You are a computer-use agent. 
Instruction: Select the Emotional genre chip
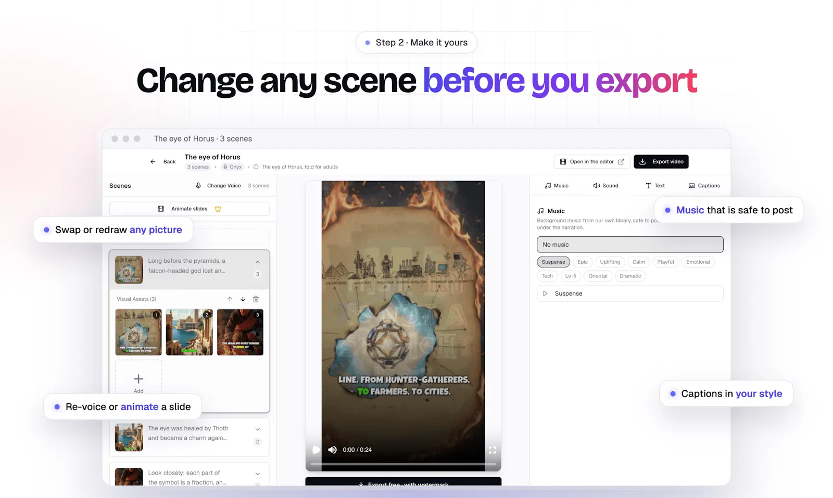[x=698, y=262]
